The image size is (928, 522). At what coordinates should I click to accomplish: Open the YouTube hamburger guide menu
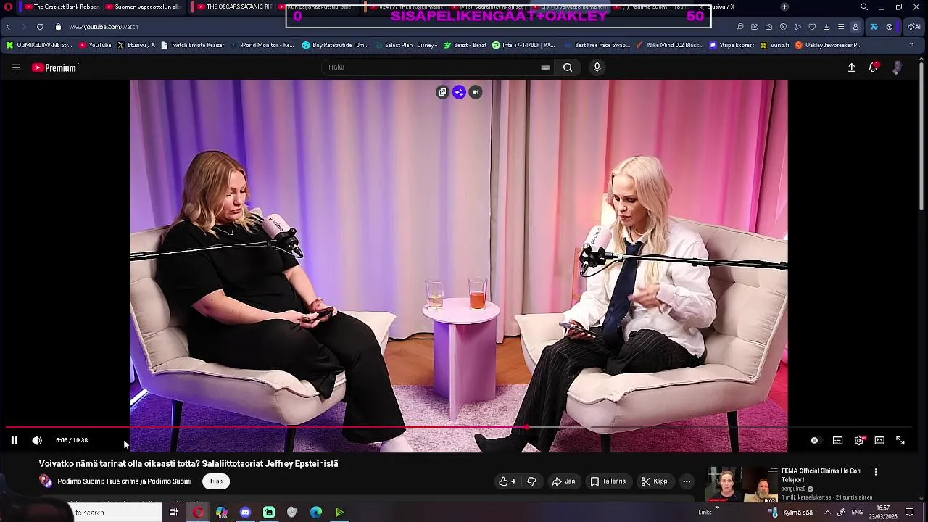pyautogui.click(x=16, y=67)
